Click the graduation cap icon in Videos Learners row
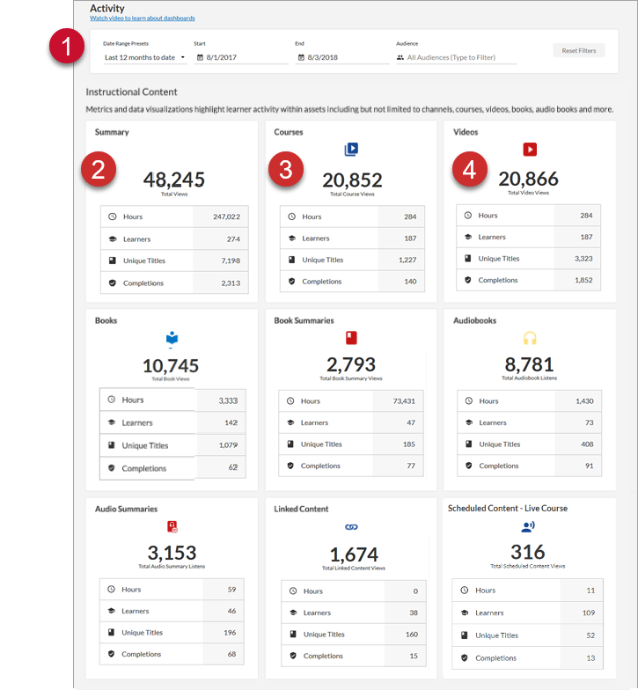 click(x=468, y=237)
